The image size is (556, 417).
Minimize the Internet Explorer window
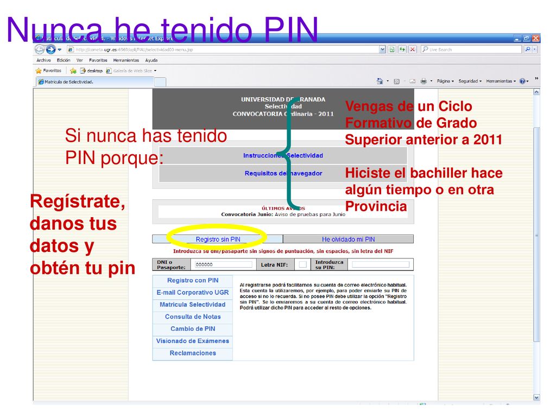point(517,39)
